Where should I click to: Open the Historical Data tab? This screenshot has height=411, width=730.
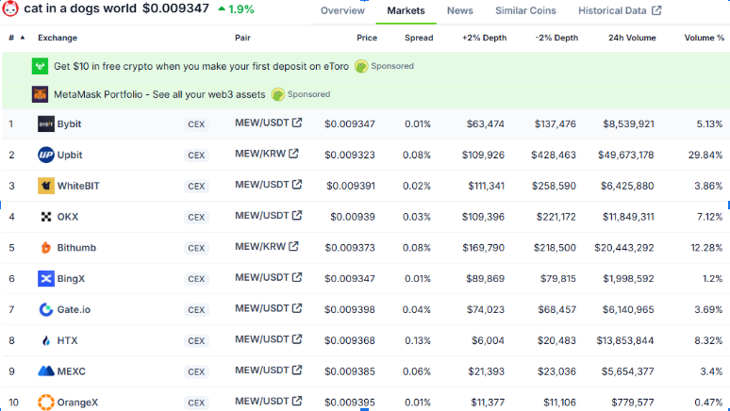tap(619, 11)
